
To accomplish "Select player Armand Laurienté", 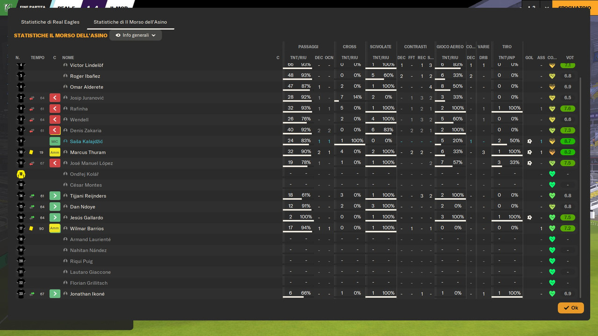I will [x=90, y=239].
